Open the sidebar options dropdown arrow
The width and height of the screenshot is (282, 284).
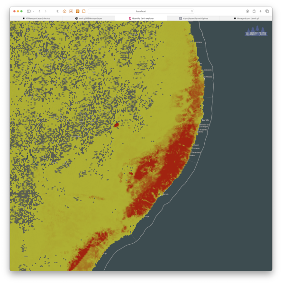click(x=34, y=11)
